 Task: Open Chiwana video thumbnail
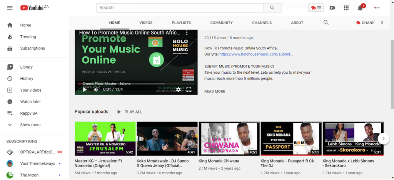click(x=229, y=139)
